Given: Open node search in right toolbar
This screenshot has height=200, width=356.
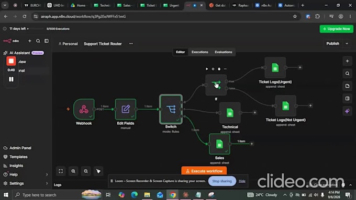Looking at the screenshot, I should 348,74.
